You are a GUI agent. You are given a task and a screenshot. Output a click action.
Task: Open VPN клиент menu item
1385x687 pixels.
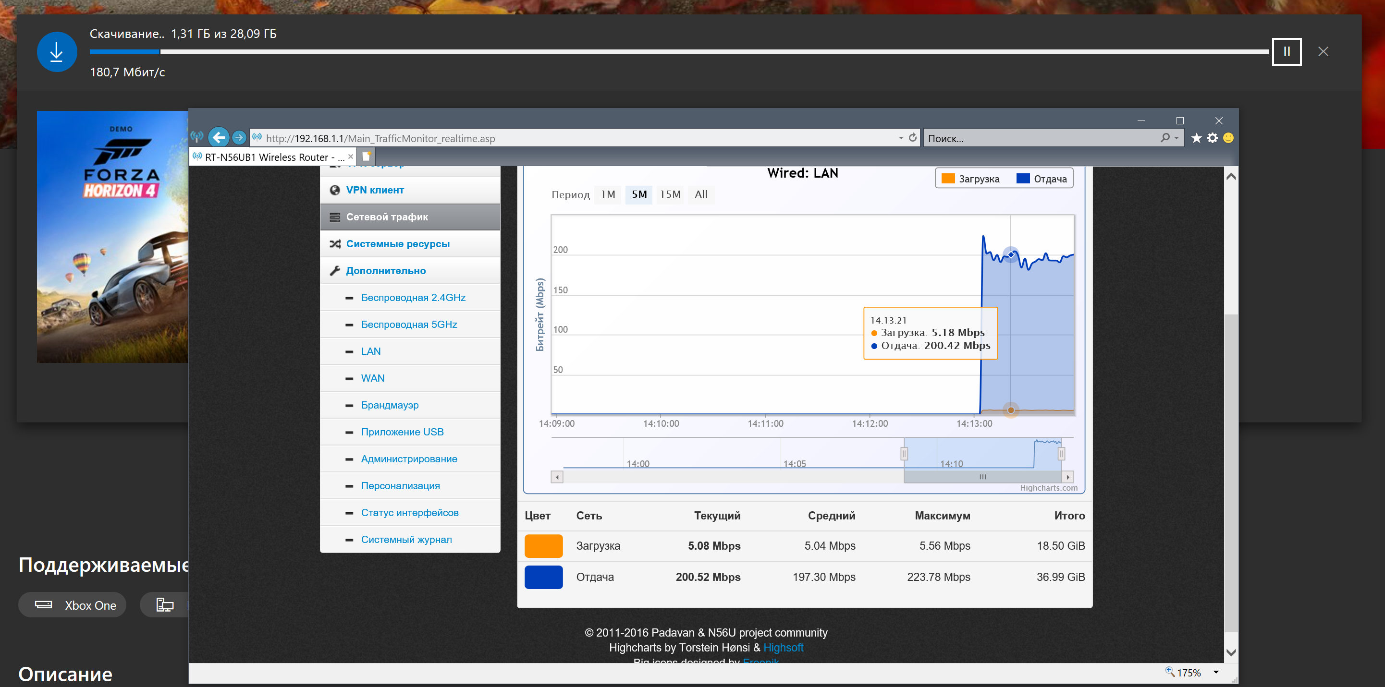point(375,190)
